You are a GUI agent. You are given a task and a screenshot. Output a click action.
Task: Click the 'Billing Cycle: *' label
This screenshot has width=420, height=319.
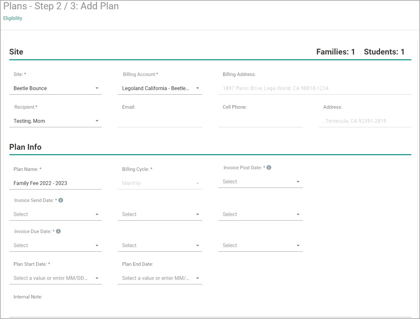pyautogui.click(x=137, y=169)
